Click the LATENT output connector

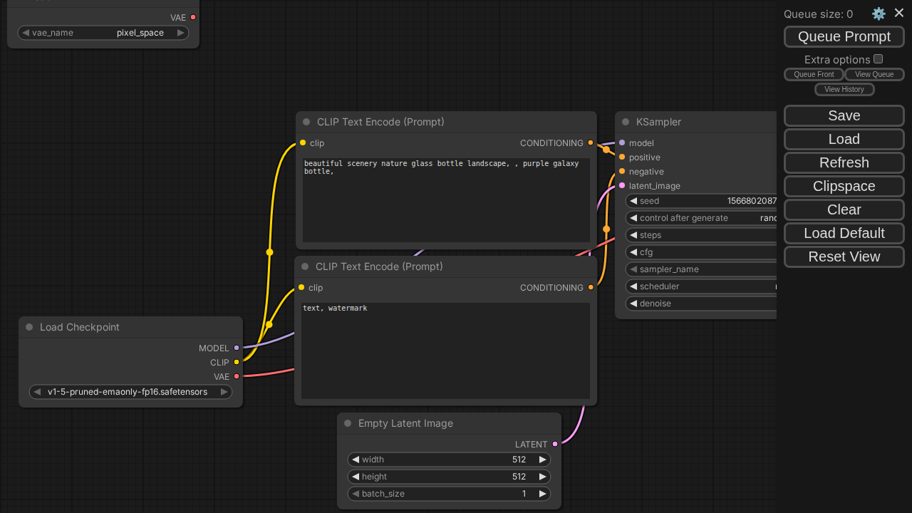click(555, 444)
